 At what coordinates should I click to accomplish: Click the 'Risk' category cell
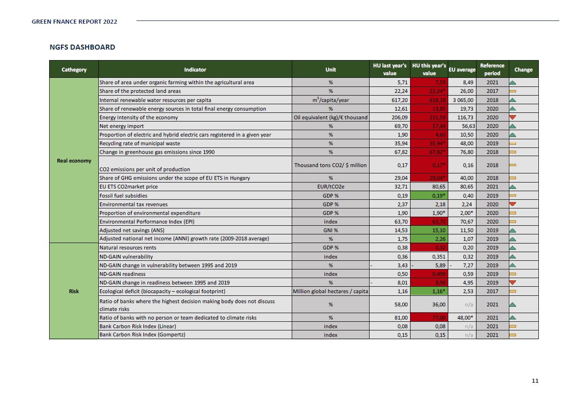coord(74,291)
